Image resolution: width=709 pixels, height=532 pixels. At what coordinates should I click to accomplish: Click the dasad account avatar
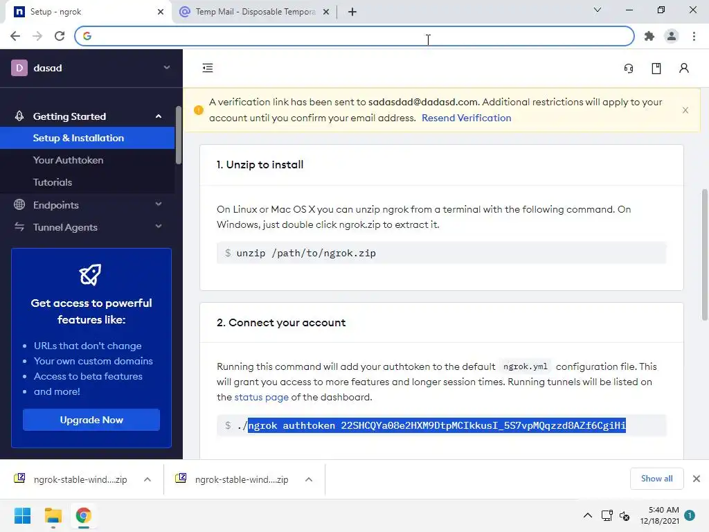click(x=19, y=68)
